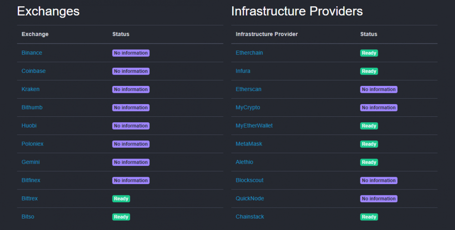Click the Exchange column header
The height and width of the screenshot is (230, 455).
pyautogui.click(x=35, y=34)
